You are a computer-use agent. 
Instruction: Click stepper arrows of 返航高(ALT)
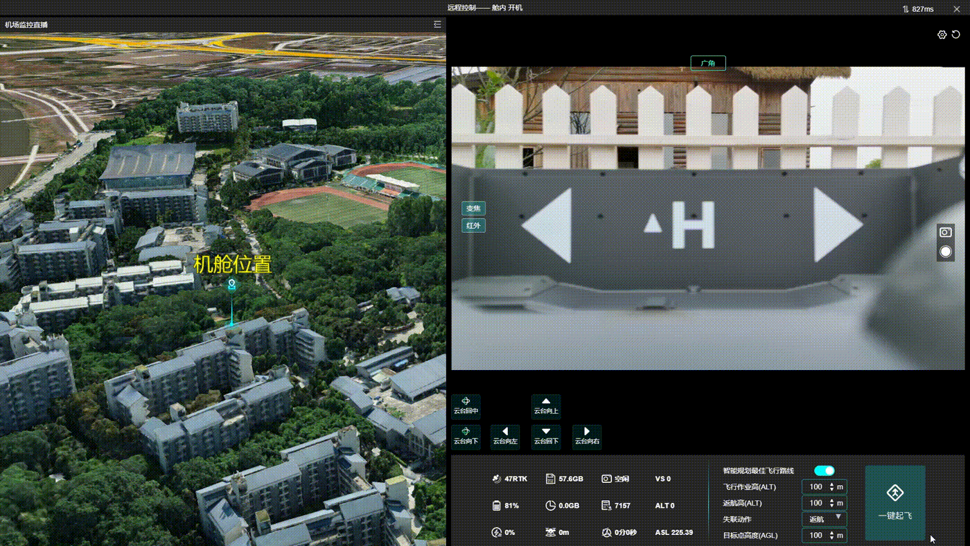[831, 503]
